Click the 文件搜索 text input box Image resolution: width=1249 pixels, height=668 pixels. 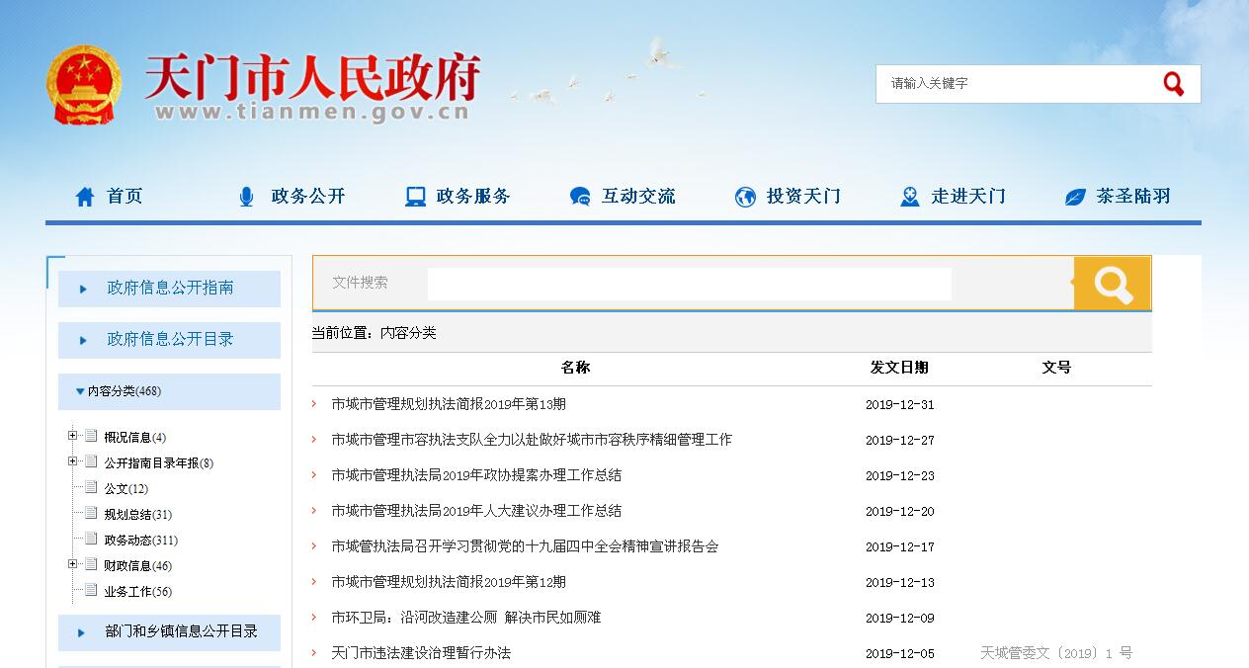point(689,284)
